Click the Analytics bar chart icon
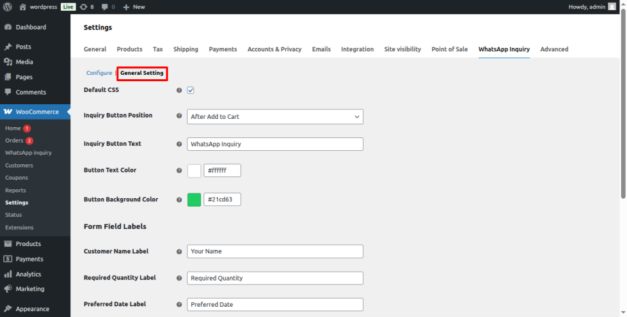The width and height of the screenshot is (627, 317). coord(8,274)
